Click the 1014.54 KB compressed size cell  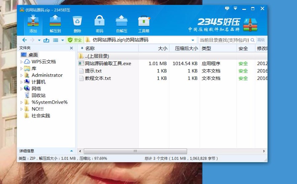pyautogui.click(x=185, y=63)
